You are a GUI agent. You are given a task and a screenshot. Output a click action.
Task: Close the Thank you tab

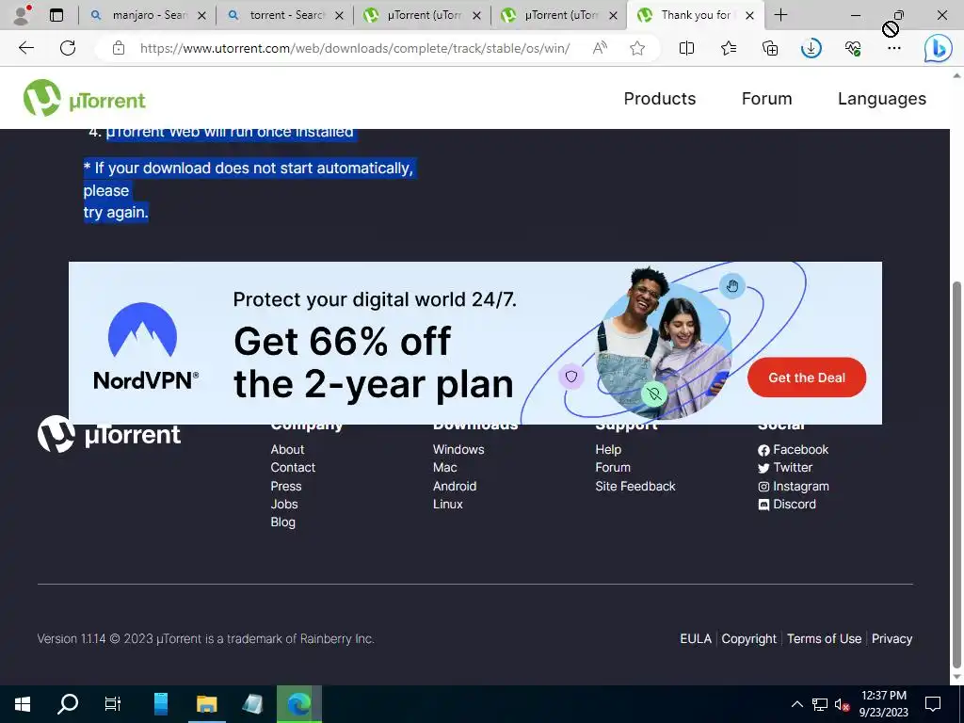tap(749, 16)
